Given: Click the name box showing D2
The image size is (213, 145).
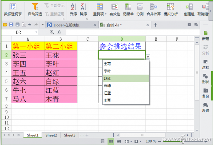Looking at the screenshot, I should [18, 32].
